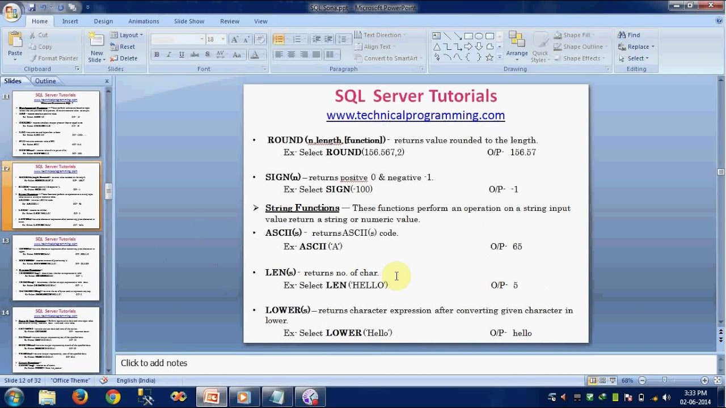Pick the right arrow shape
This screenshot has height=408, width=726.
(x=468, y=46)
